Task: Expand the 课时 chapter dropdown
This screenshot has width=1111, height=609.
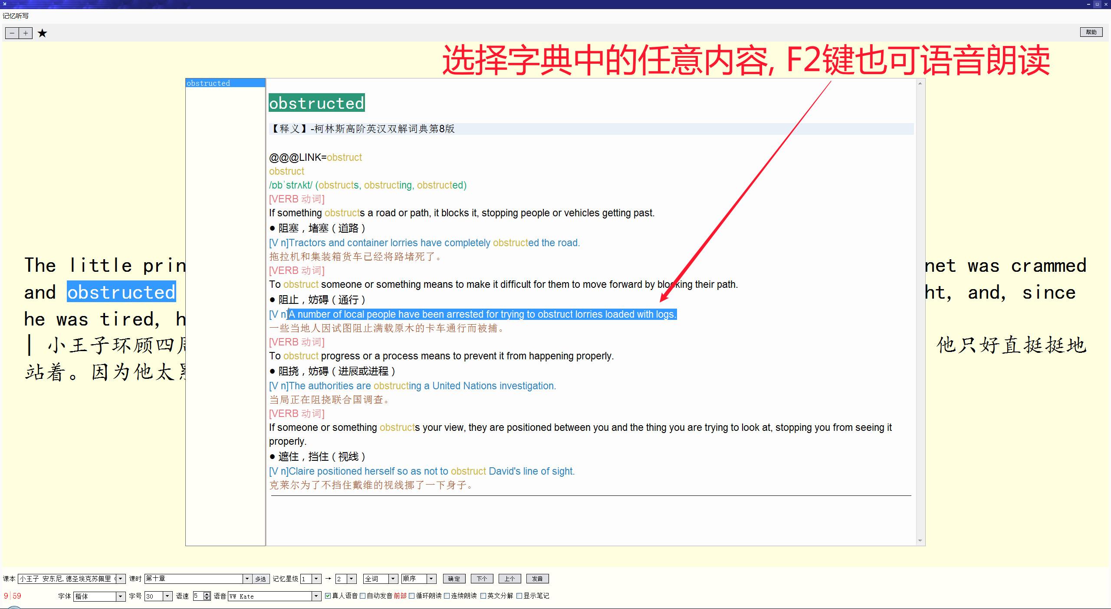Action: click(x=247, y=579)
